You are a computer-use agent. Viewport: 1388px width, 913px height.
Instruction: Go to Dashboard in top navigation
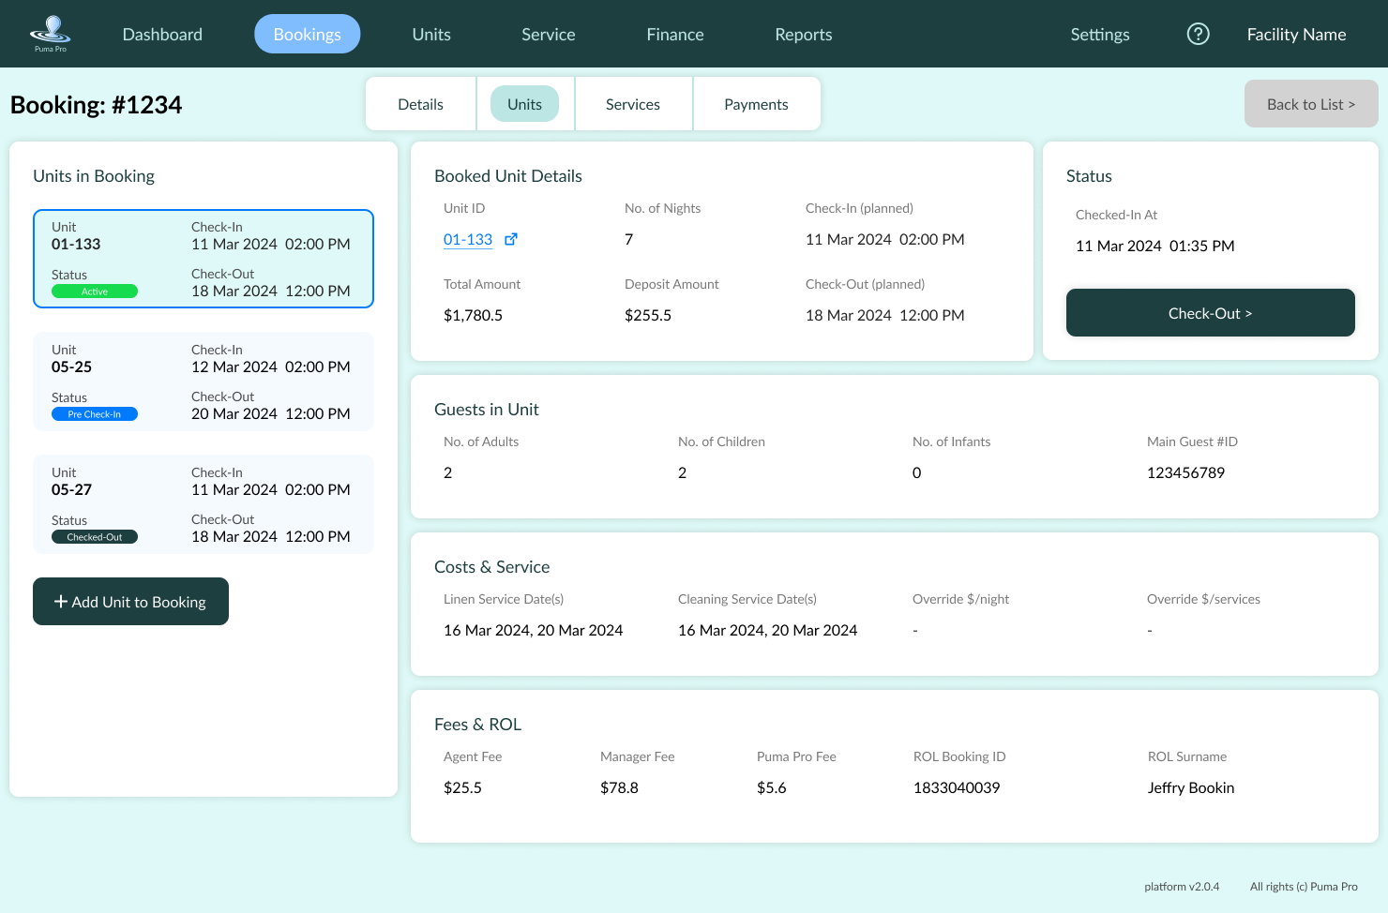162,35
